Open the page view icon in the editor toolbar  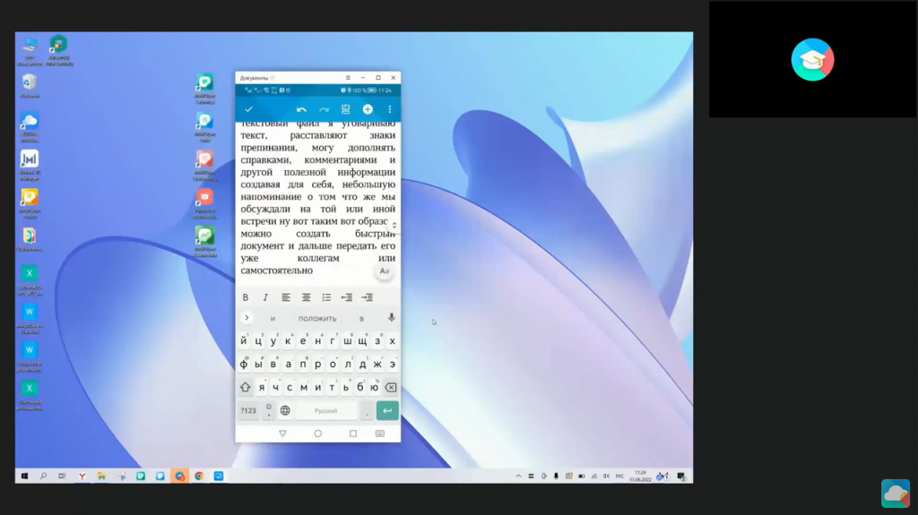(x=345, y=109)
